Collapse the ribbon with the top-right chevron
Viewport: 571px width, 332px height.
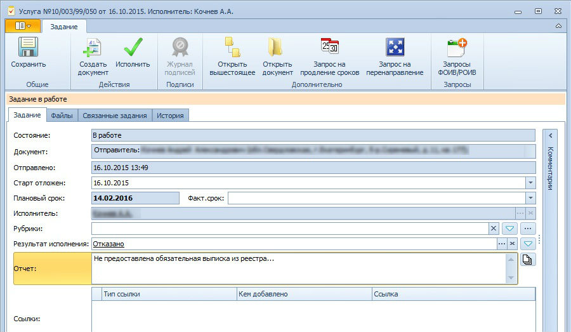[558, 26]
